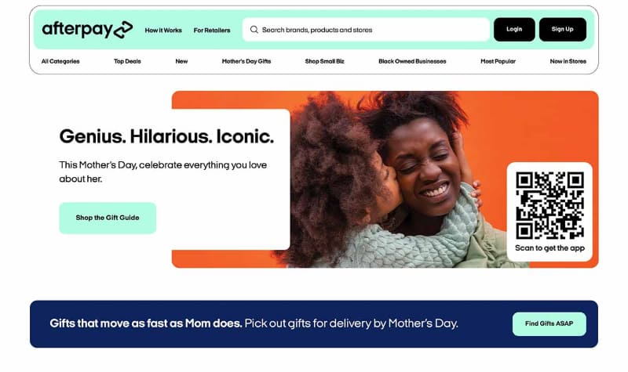Viewport: 628px width, 372px height.
Task: Open Black Owned Businesses category
Action: 413,62
